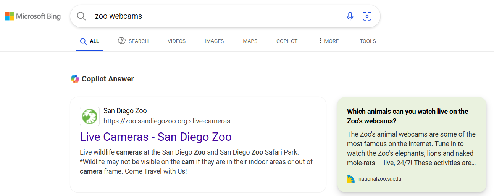
Task: Click the San Diego Zoo site name
Action: click(125, 111)
